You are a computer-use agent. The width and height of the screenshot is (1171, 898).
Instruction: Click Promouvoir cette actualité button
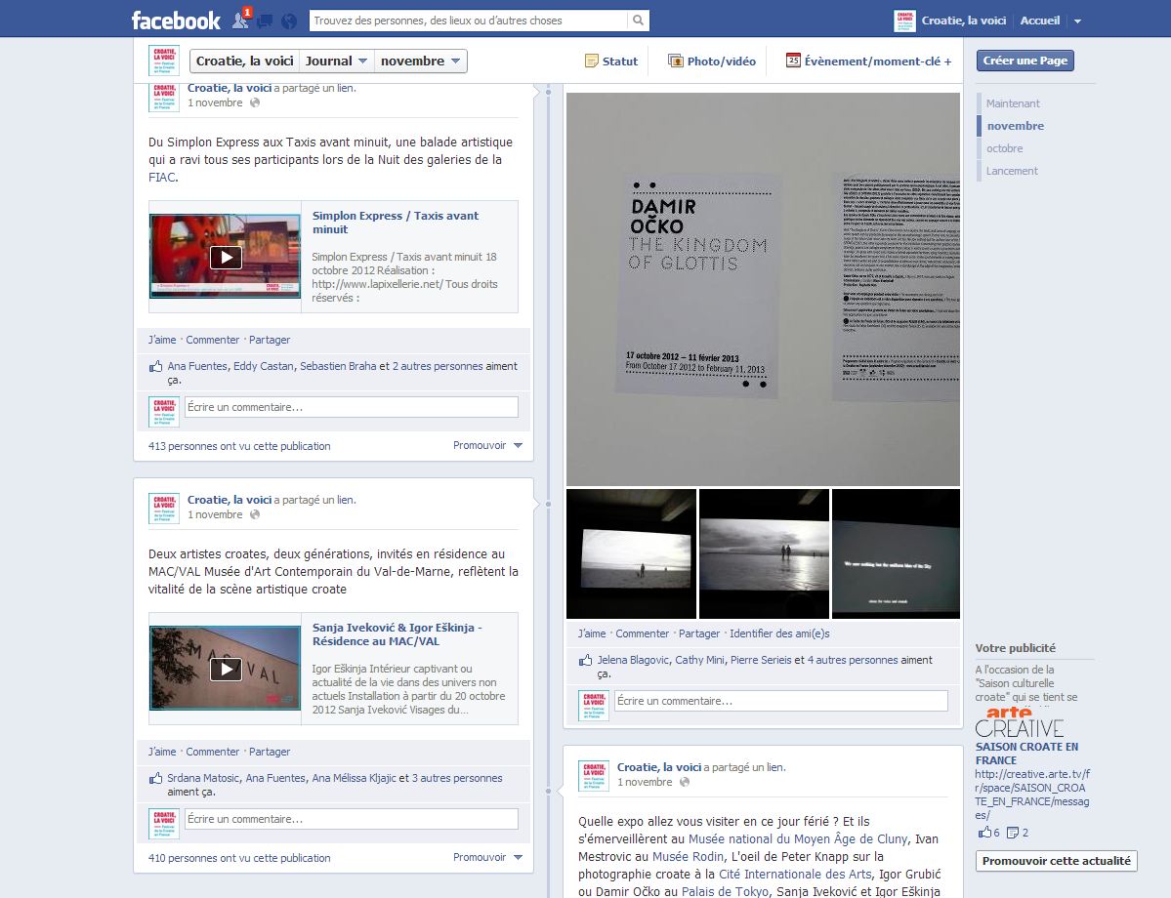pos(1056,861)
